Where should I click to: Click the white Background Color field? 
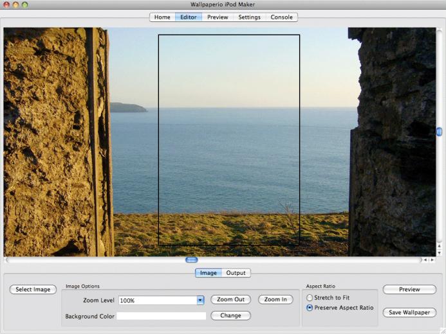(162, 316)
